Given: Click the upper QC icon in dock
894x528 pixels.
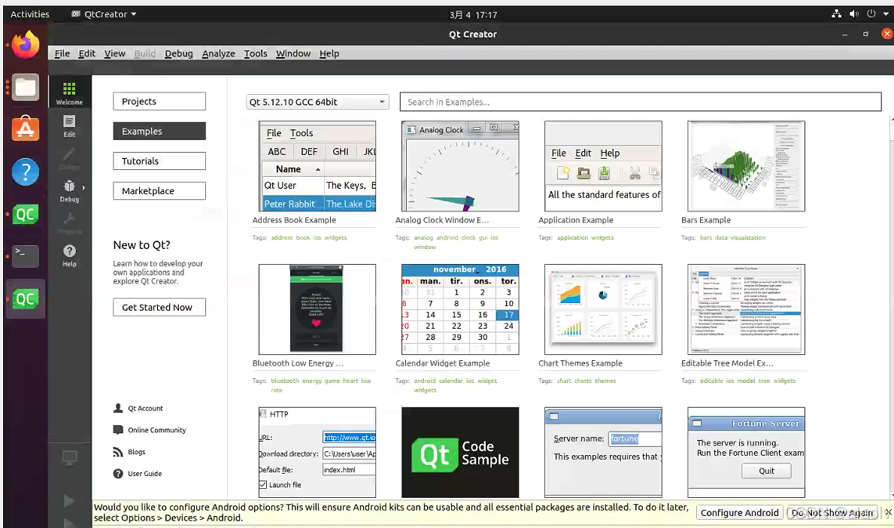Looking at the screenshot, I should (x=25, y=214).
